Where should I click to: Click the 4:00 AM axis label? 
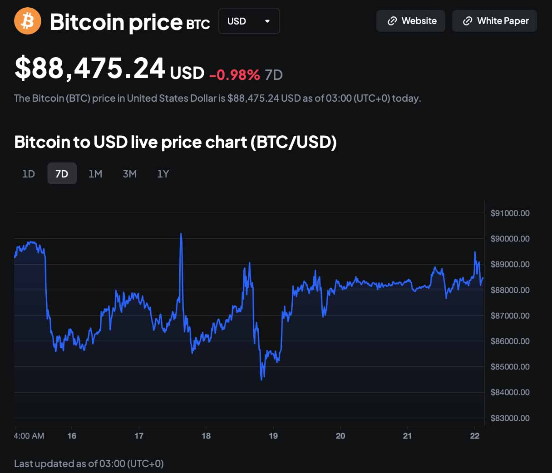[29, 436]
